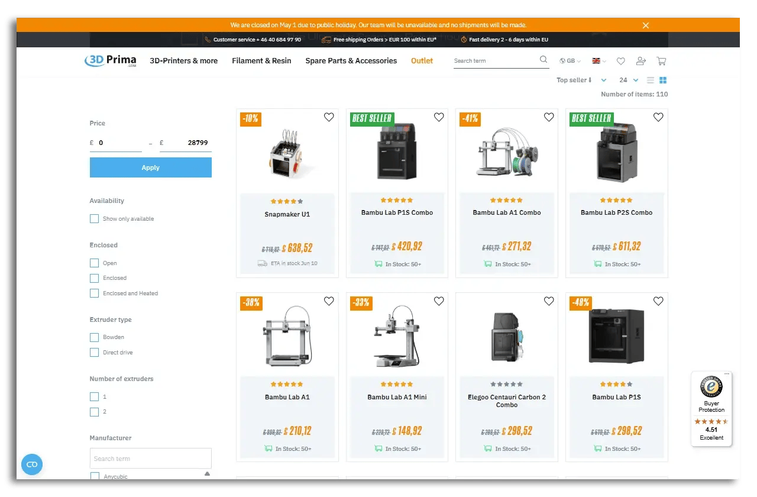Open Filament & Resin menu
Image resolution: width=757 pixels, height=497 pixels.
click(261, 61)
